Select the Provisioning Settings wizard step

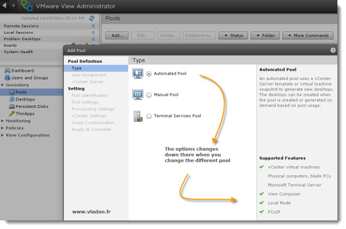[x=93, y=109]
